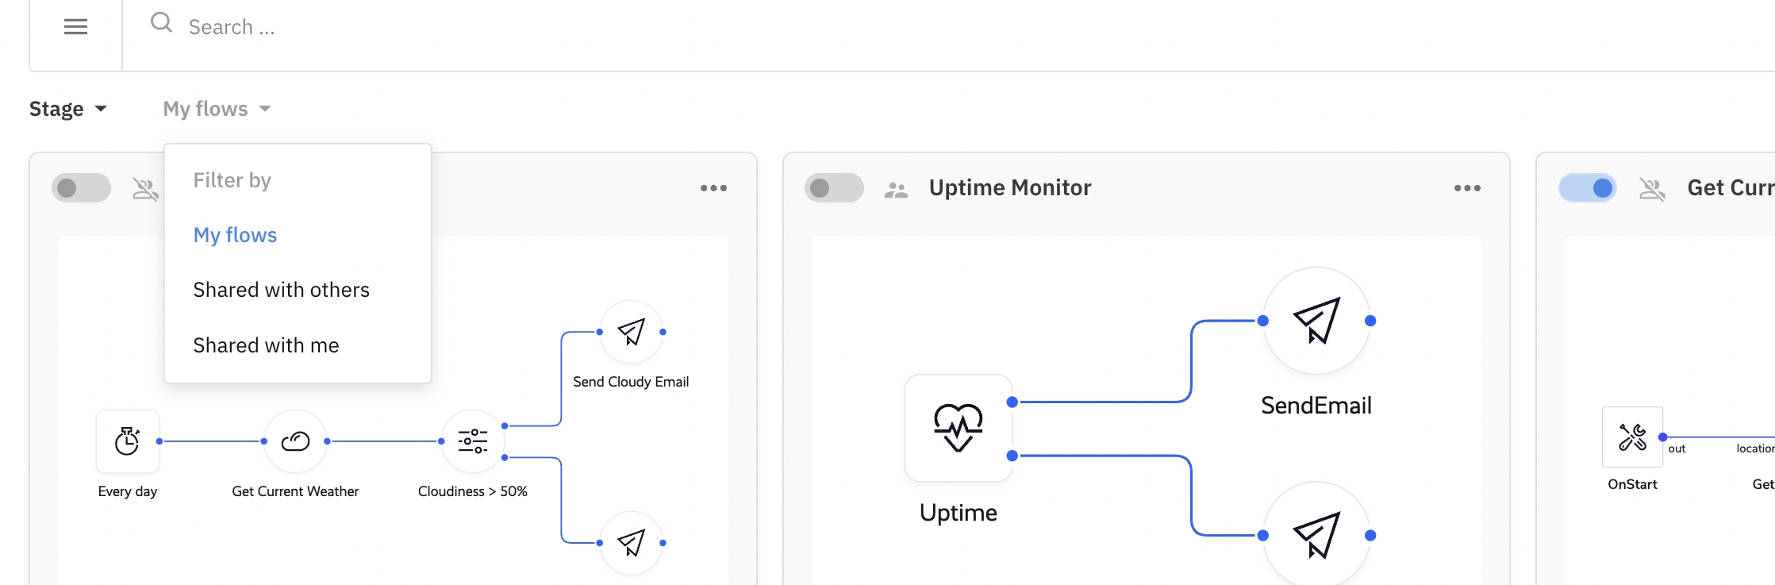The image size is (1775, 585).
Task: Select the Every day timer node icon
Action: 128,441
